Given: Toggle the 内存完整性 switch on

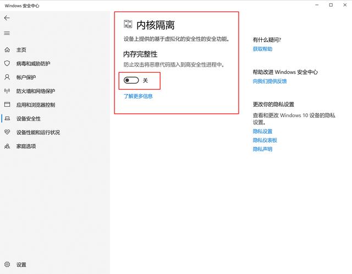Looking at the screenshot, I should [131, 80].
